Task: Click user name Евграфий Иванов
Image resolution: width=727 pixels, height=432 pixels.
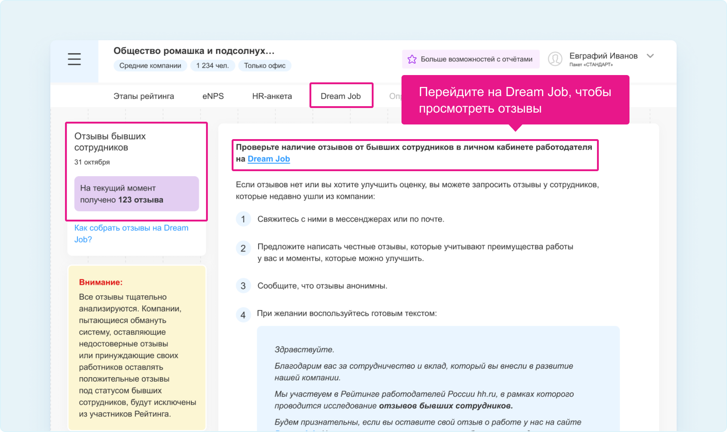Action: 603,56
